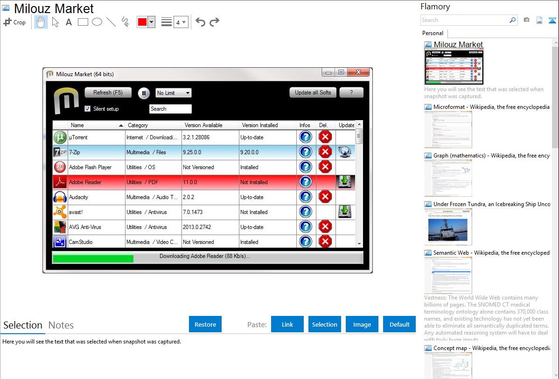Click the AVG Anti-Virus info icon
The width and height of the screenshot is (559, 379).
click(x=306, y=227)
